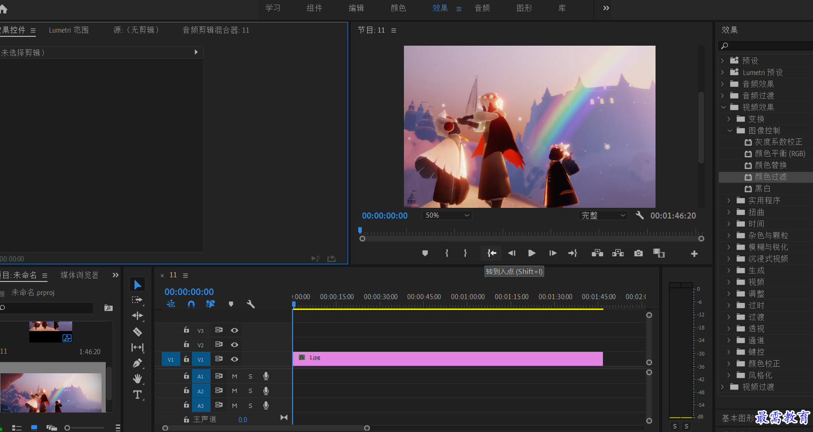This screenshot has height=432, width=813.
Task: Enable voice-over record on A3
Action: point(266,405)
